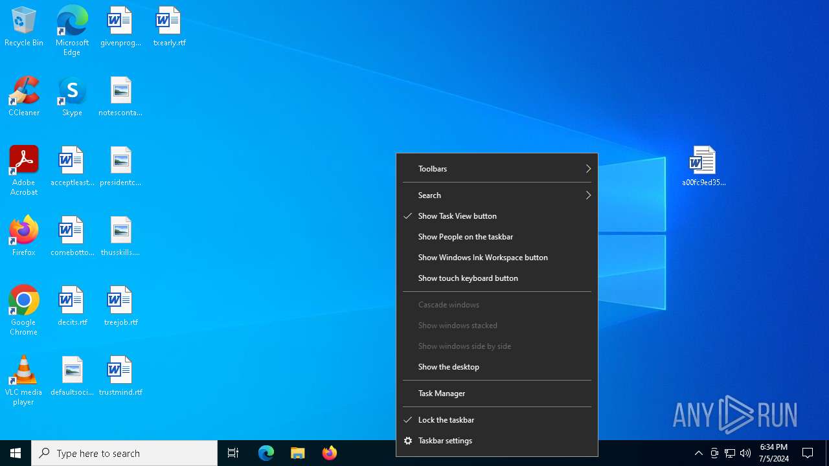
Task: Open Task Manager from context menu
Action: pos(497,394)
